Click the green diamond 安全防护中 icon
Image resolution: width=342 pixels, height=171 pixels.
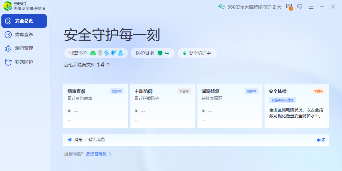(x=185, y=53)
